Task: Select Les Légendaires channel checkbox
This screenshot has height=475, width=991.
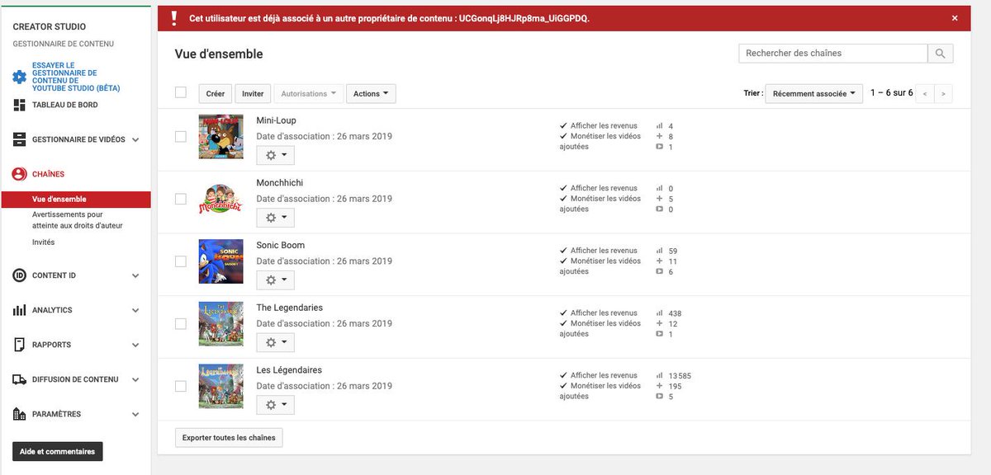Action: (181, 386)
